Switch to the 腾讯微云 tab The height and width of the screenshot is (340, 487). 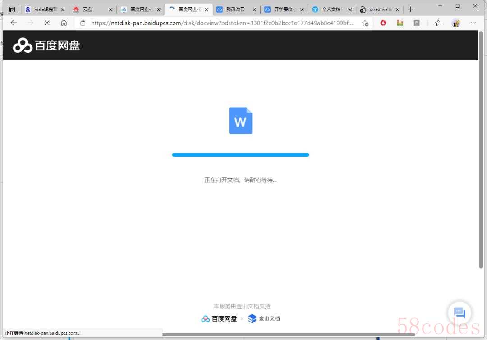[236, 9]
